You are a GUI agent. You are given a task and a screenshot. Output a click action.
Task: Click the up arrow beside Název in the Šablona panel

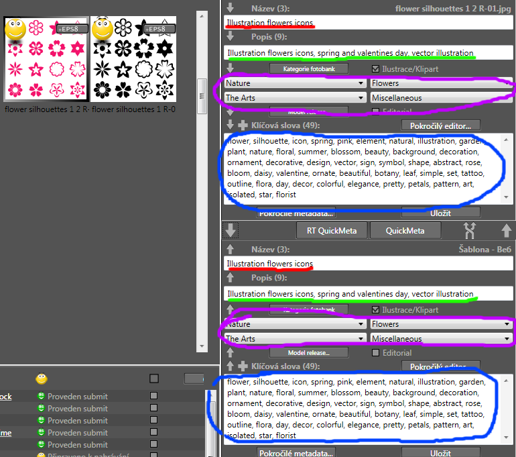point(230,249)
